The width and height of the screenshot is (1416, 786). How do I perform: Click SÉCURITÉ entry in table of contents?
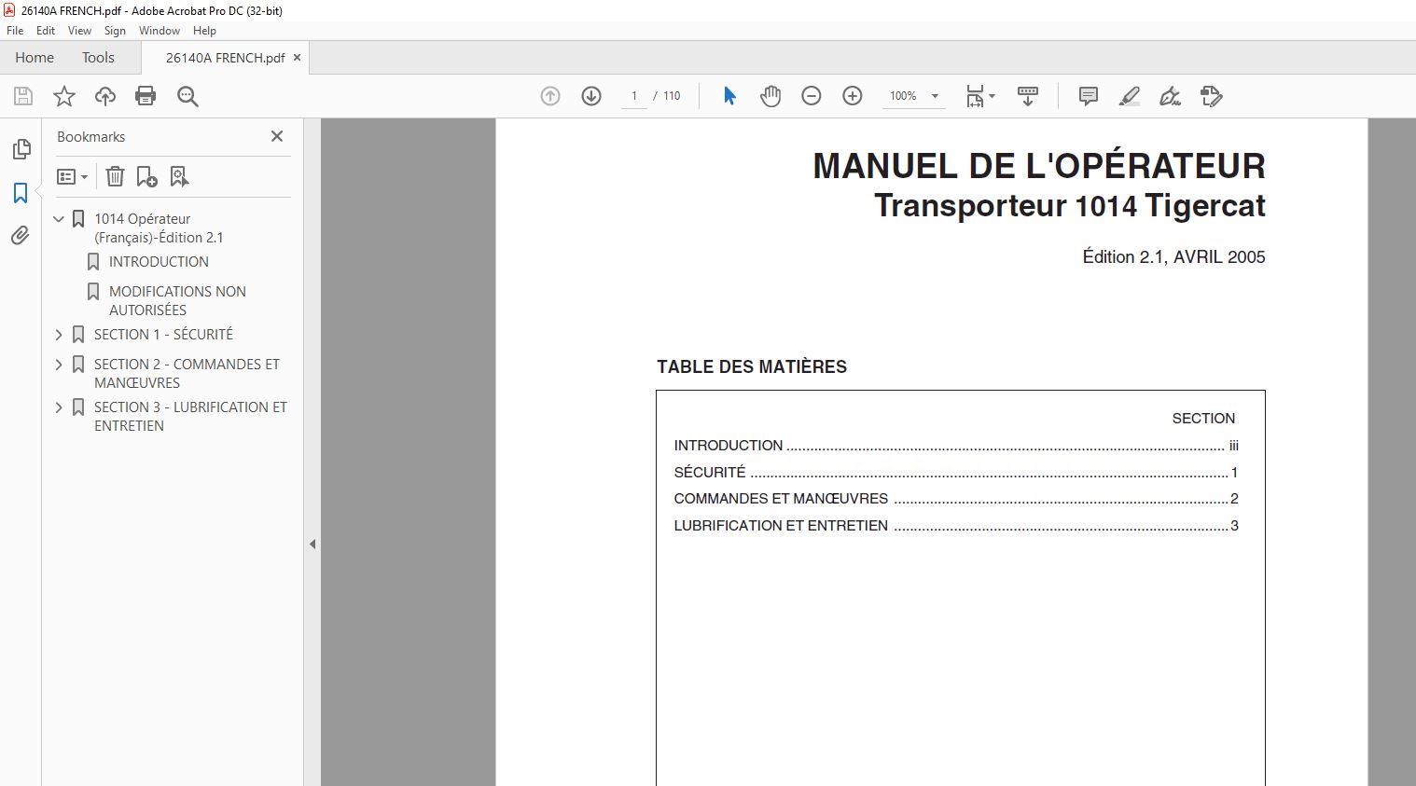coord(956,473)
